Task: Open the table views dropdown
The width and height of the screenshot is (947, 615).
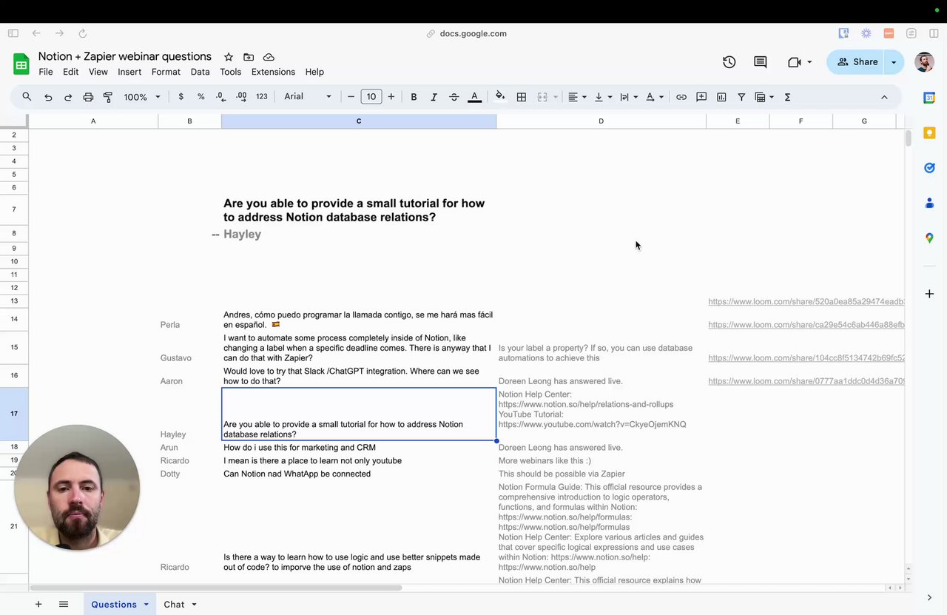Action: (x=764, y=97)
